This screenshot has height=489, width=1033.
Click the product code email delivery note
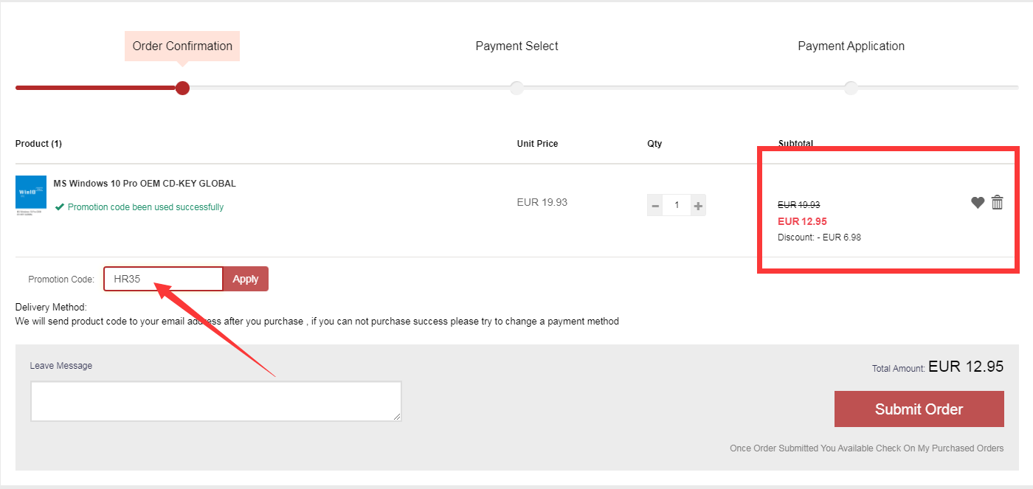tap(317, 322)
